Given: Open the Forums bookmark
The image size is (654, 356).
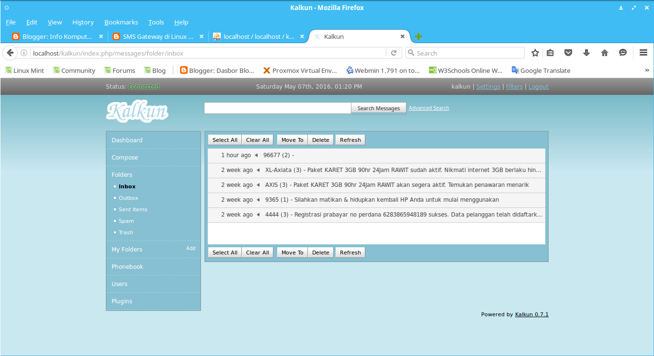Looking at the screenshot, I should [120, 70].
